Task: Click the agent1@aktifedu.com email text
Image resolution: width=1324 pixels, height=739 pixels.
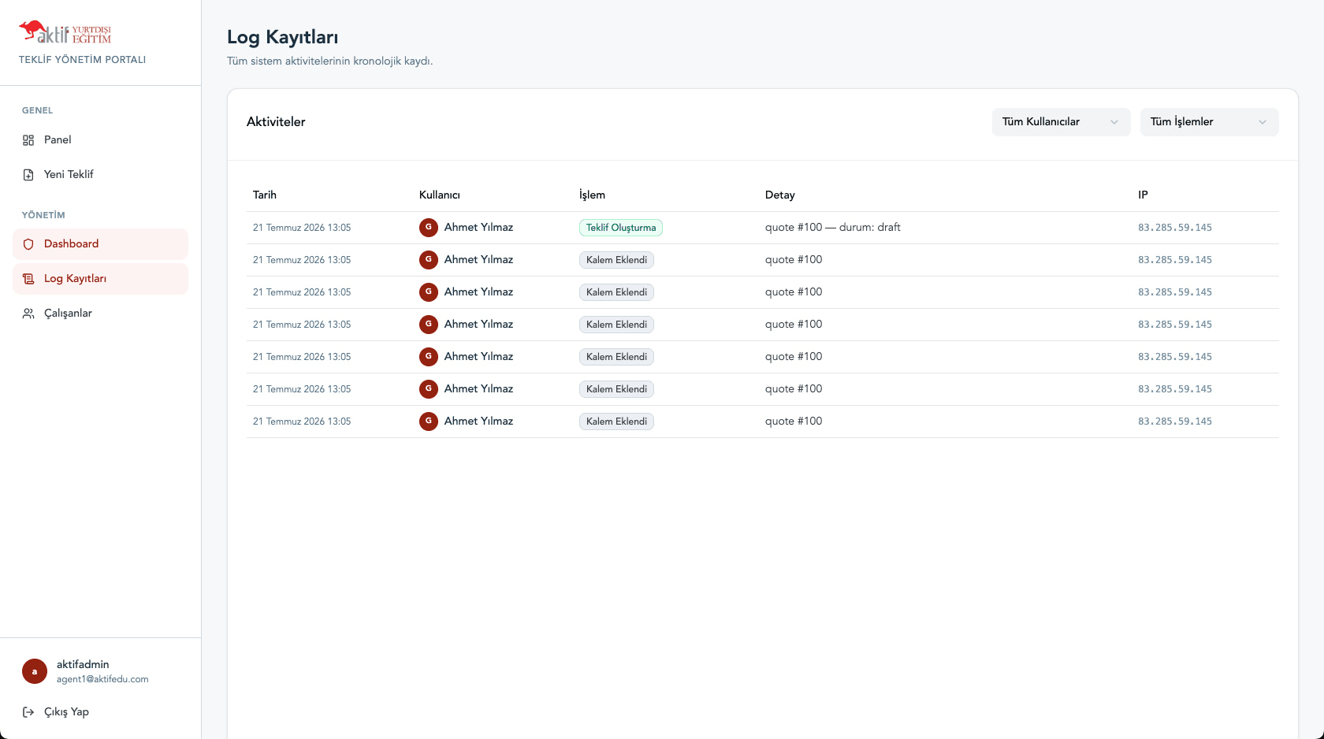Action: (102, 679)
